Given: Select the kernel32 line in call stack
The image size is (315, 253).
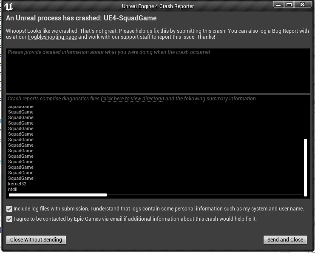Looking at the screenshot, I should click(17, 184).
